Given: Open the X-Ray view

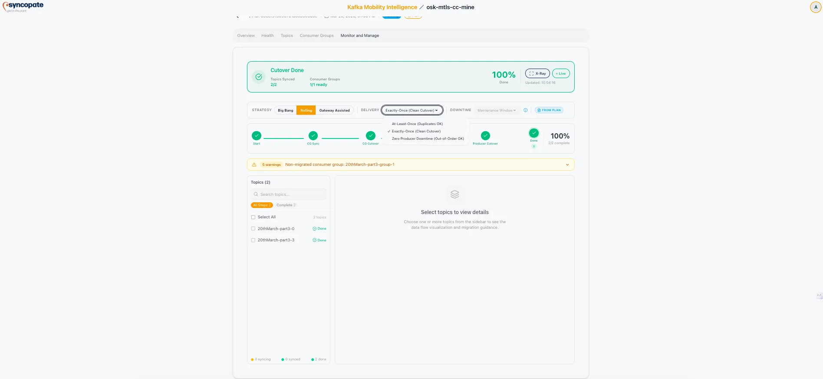Looking at the screenshot, I should click(x=537, y=73).
